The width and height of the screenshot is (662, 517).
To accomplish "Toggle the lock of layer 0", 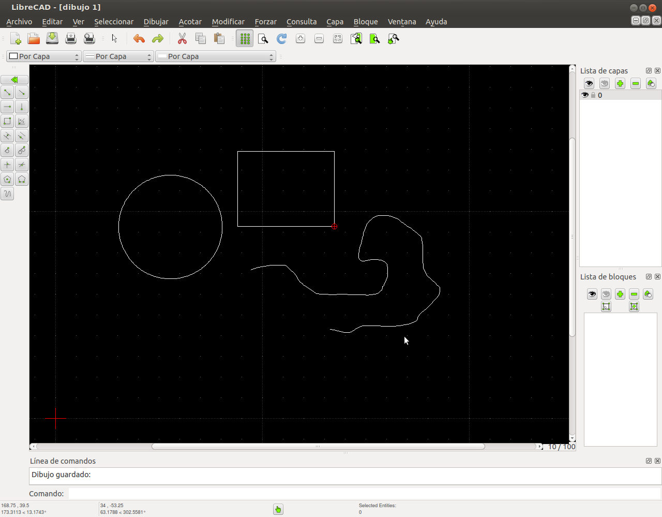I will click(x=593, y=95).
